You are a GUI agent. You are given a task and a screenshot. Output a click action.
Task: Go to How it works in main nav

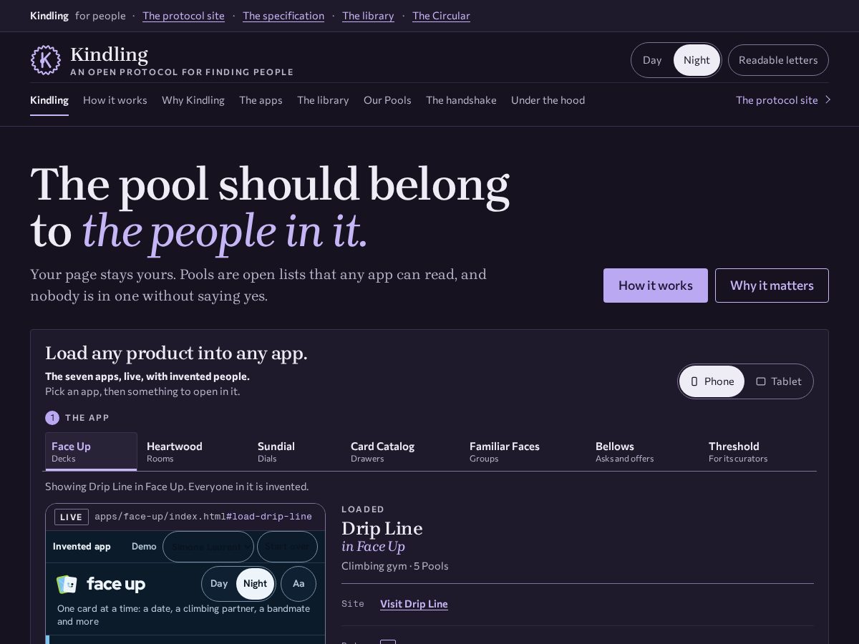[x=115, y=100]
